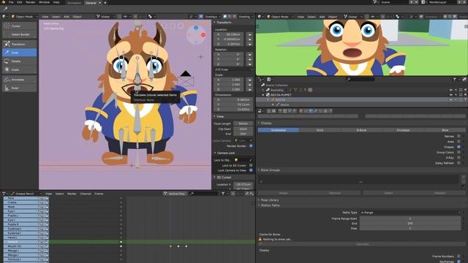Viewport: 468px width, 263px height.
Task: Uncheck the Shapes checkbox
Action: [x=458, y=147]
